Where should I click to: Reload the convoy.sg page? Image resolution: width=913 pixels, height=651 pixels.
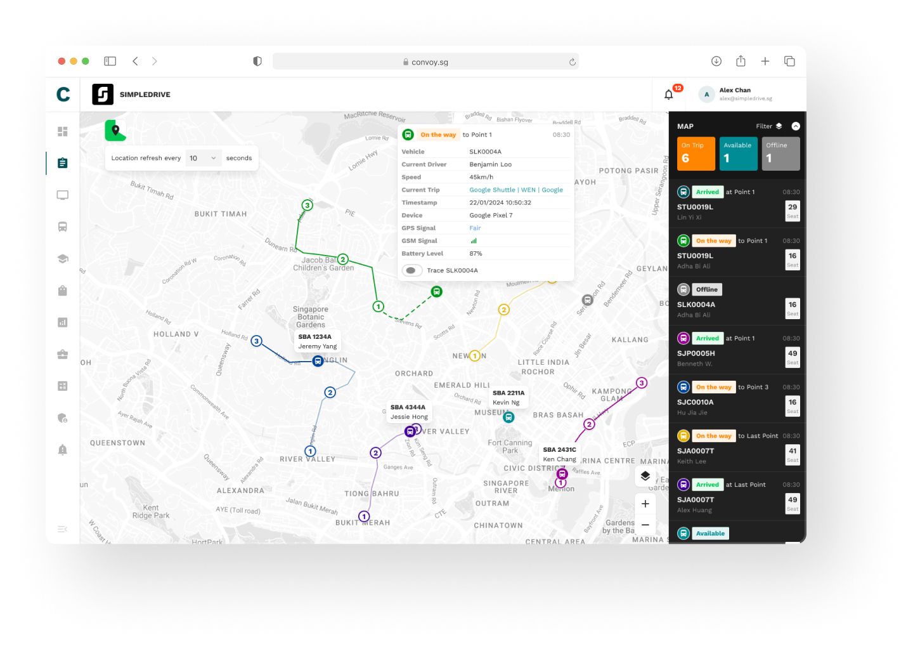pyautogui.click(x=572, y=62)
